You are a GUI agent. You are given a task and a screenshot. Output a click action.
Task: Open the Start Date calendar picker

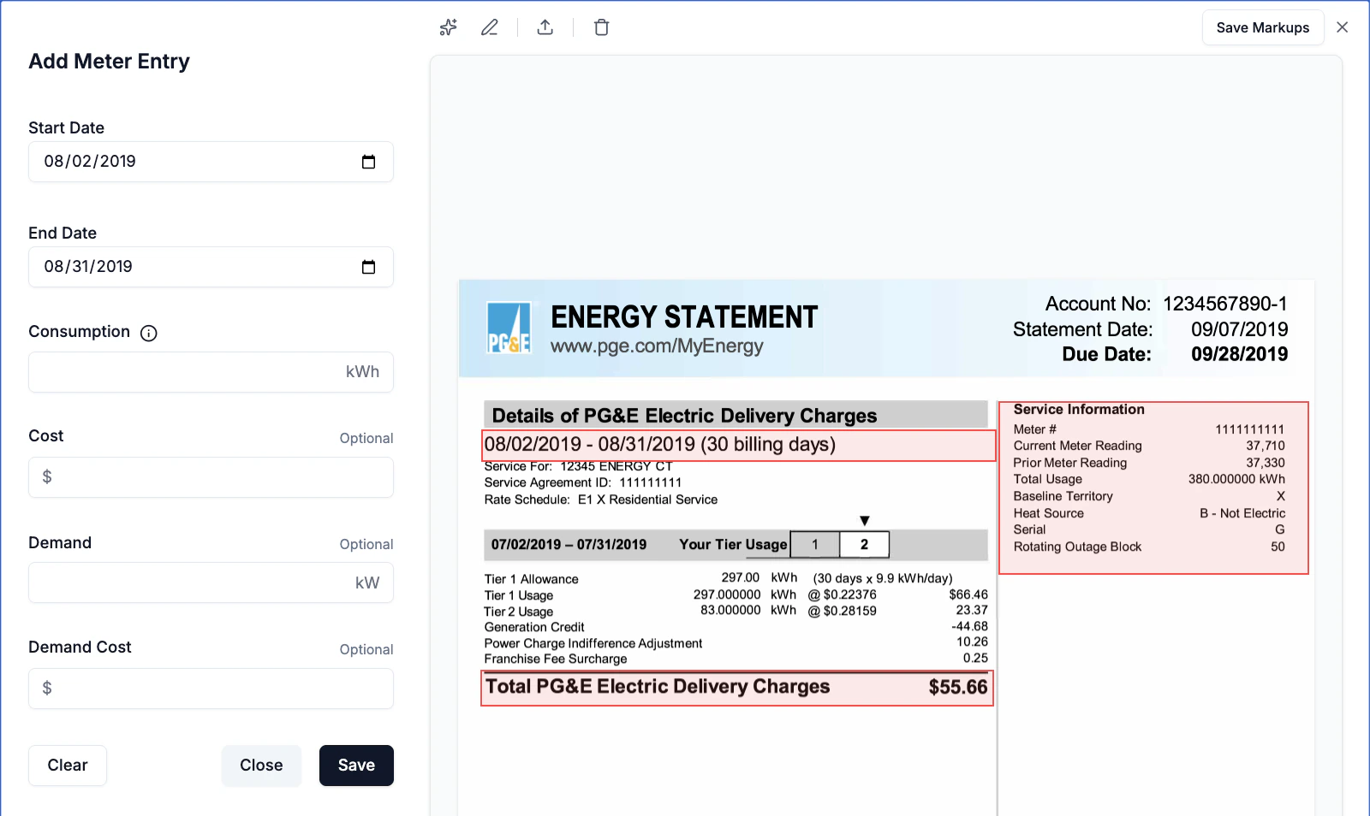[369, 162]
